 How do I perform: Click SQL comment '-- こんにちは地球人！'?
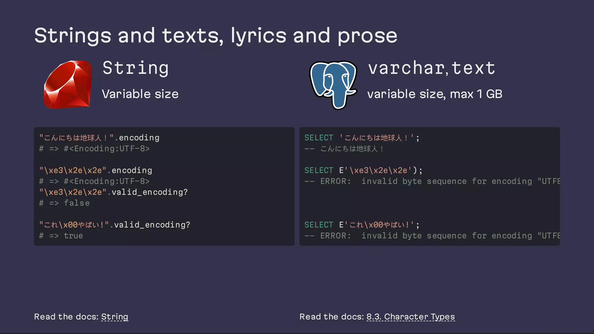344,149
